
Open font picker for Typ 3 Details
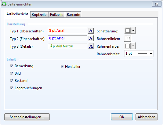click(91, 46)
